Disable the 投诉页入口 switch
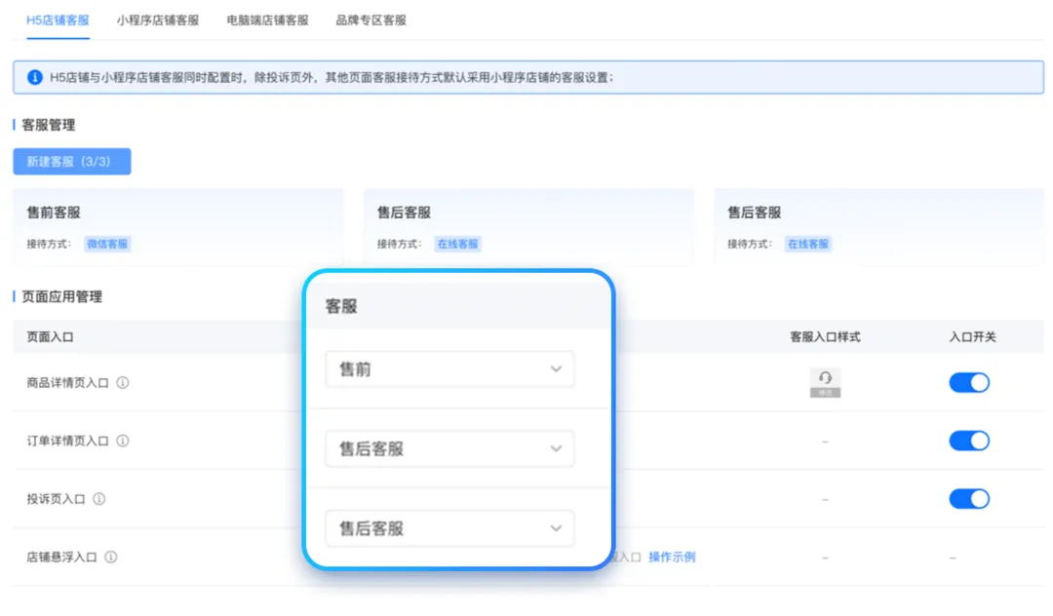The height and width of the screenshot is (616, 1053). tap(968, 499)
